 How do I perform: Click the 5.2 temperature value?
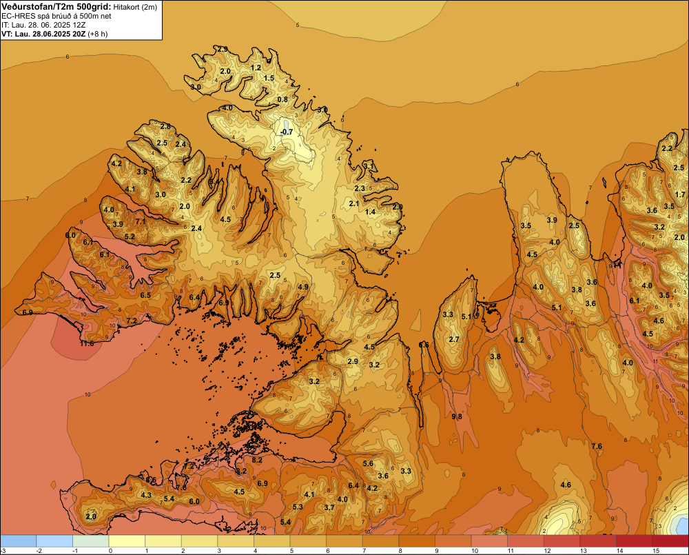pyautogui.click(x=130, y=236)
